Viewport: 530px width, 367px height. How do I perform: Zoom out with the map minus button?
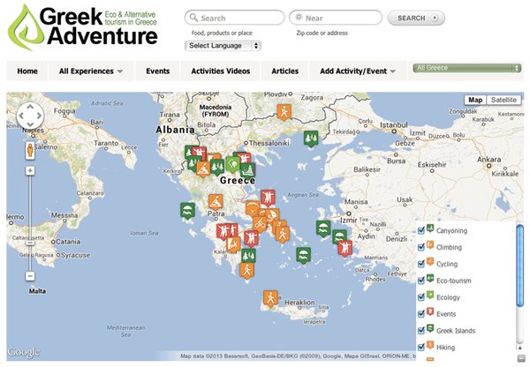[x=29, y=276]
